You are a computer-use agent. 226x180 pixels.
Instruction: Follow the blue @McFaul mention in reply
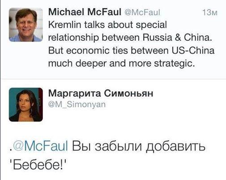click(x=41, y=146)
